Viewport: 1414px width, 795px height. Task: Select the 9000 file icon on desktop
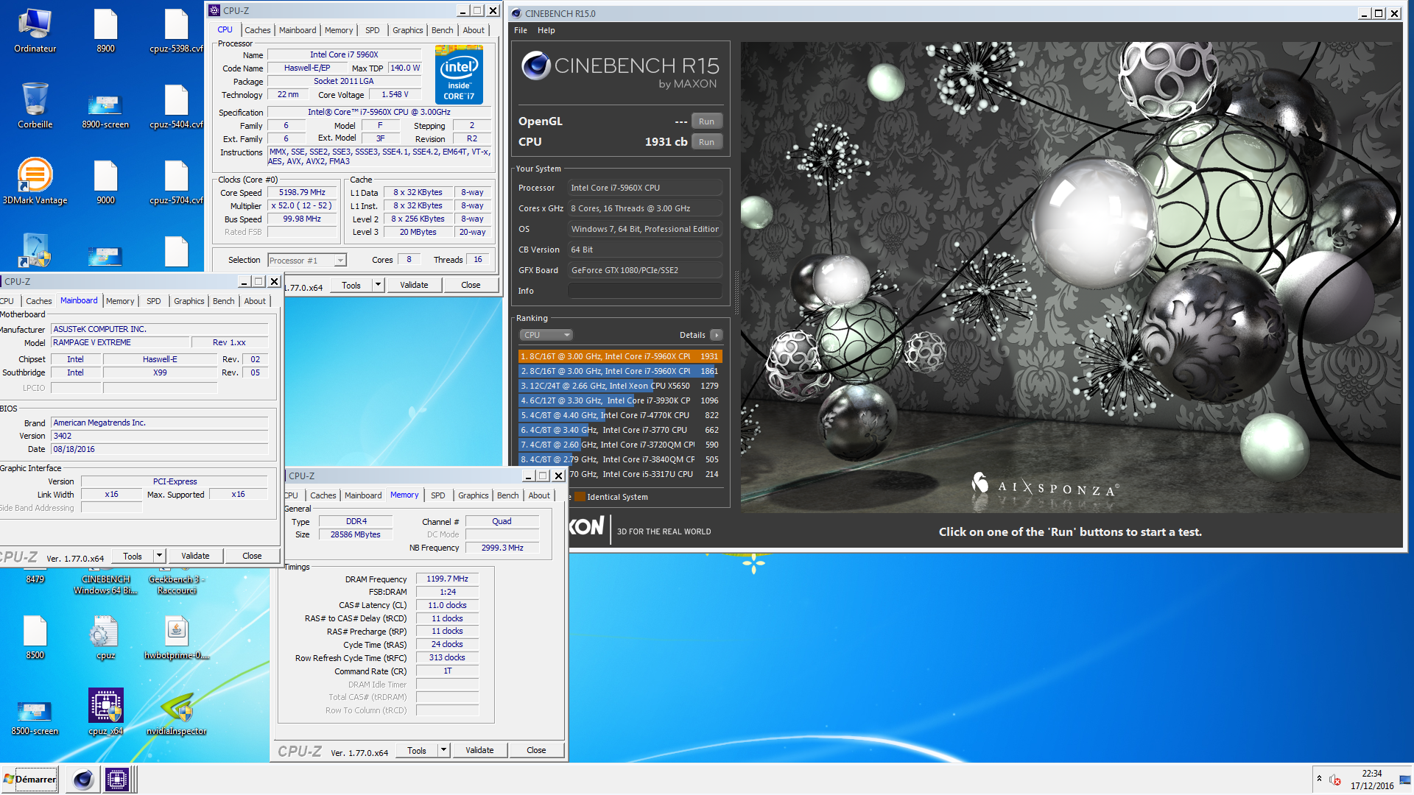coord(105,182)
